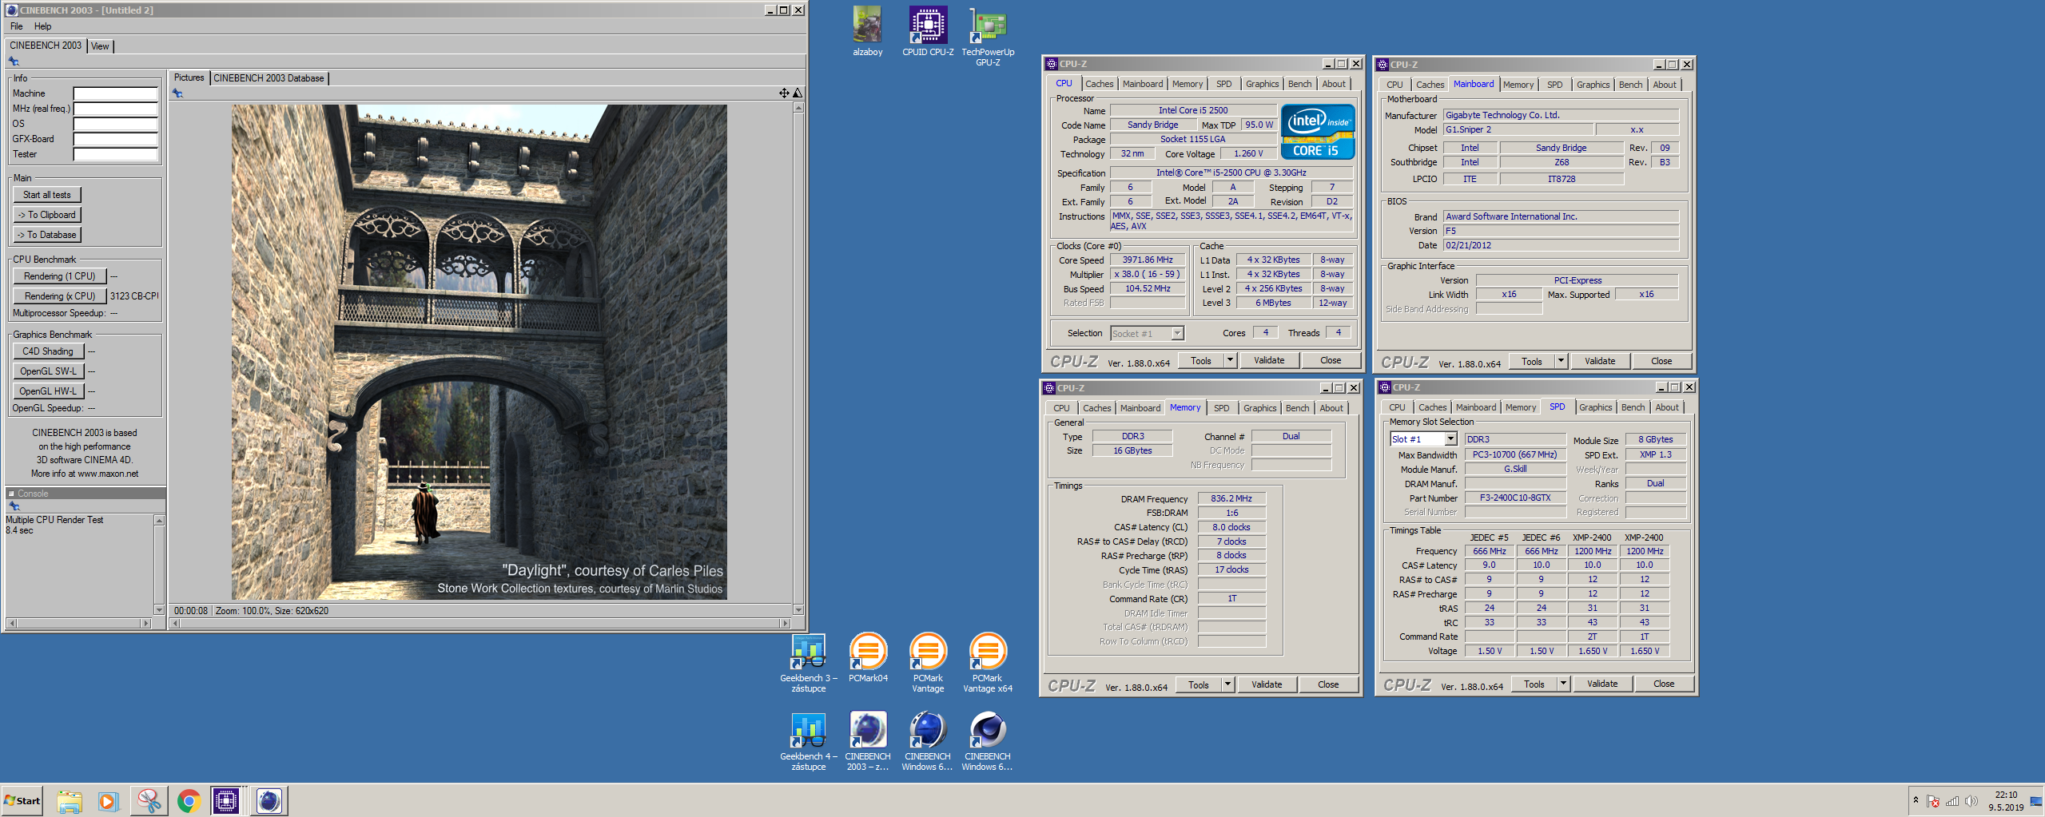Open the alzaboy desktop icon
Screen dimensions: 2045x817
point(867,32)
